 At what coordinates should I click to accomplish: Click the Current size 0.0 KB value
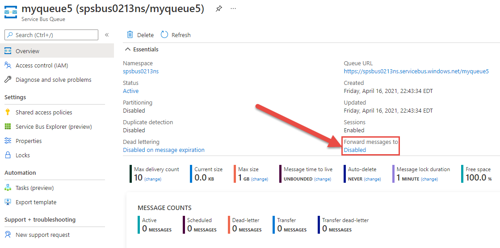[204, 178]
